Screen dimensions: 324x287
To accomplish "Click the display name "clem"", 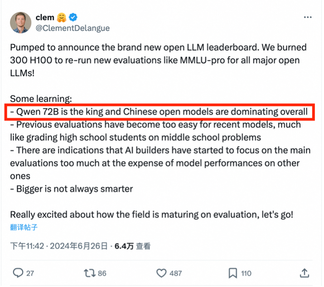I will click(x=45, y=18).
